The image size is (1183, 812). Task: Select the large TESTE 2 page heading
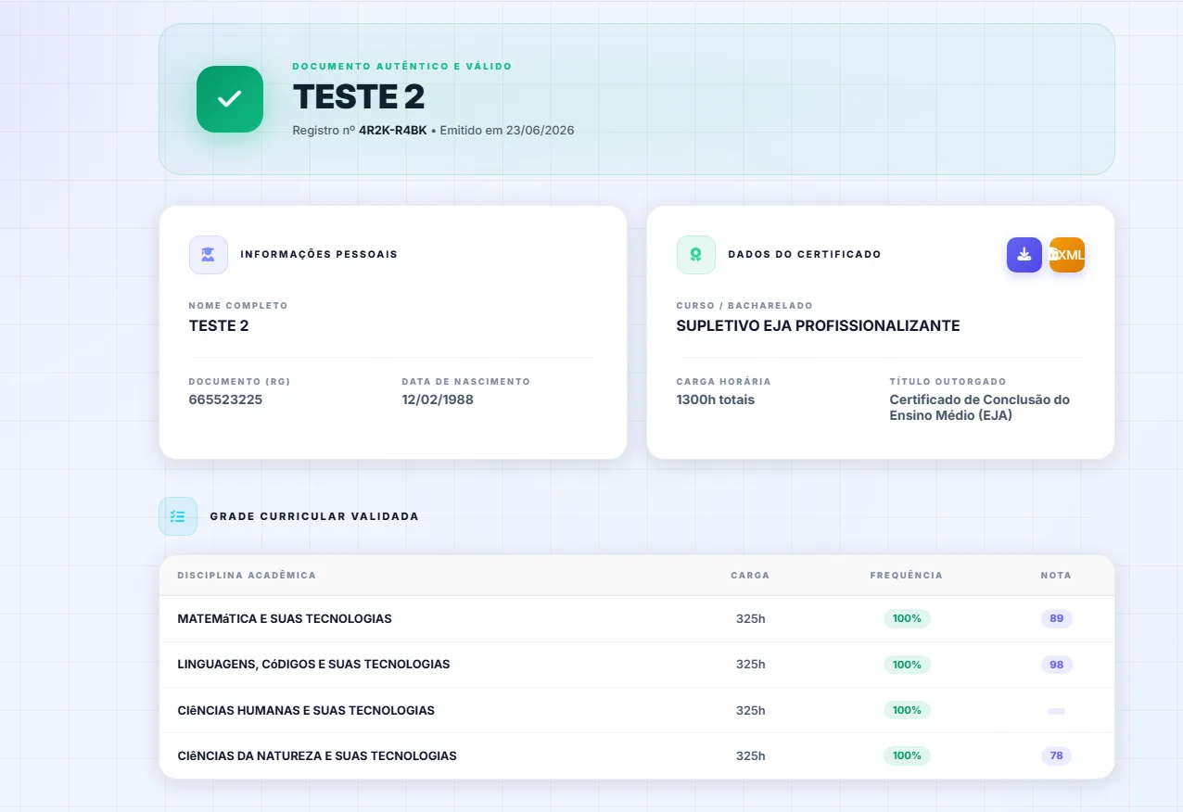(x=359, y=97)
